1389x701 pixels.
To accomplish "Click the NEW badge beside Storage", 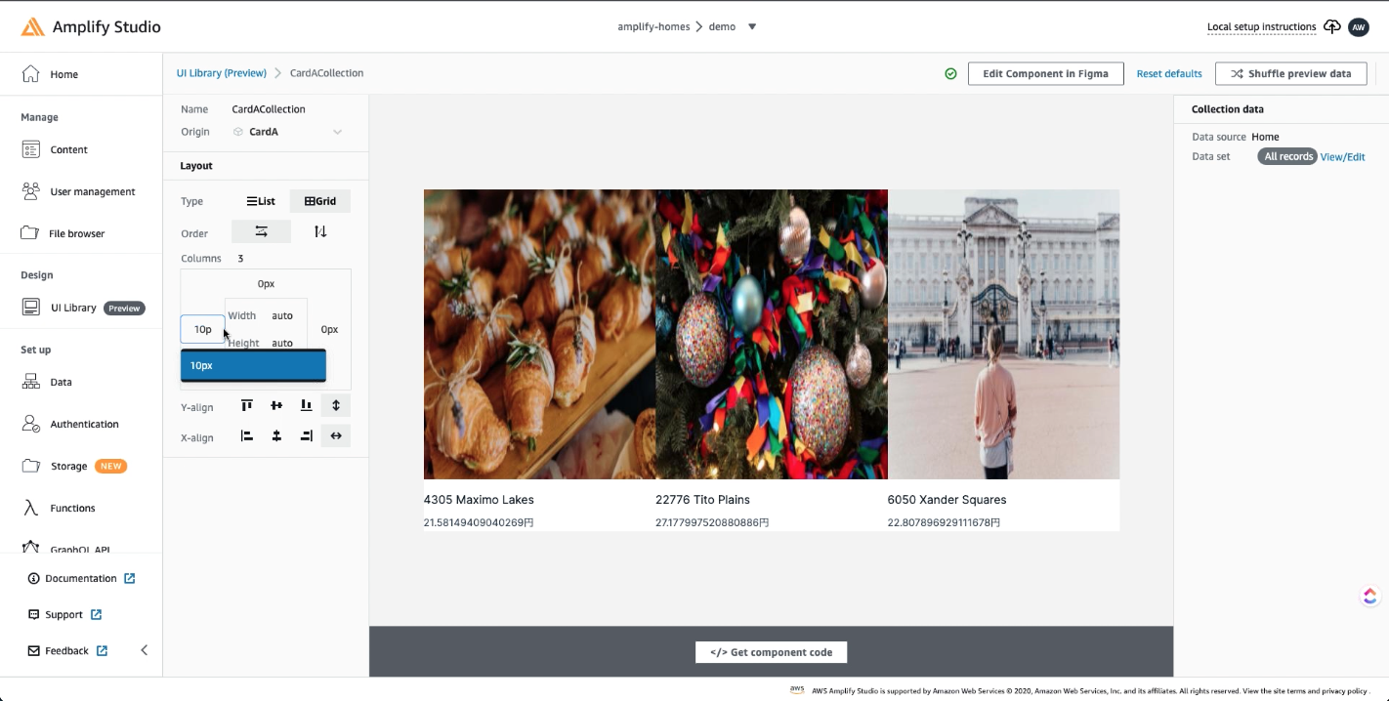I will click(x=111, y=466).
